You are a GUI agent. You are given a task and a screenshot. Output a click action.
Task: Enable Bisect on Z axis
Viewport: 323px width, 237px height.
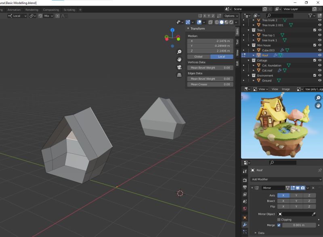tap(309, 201)
